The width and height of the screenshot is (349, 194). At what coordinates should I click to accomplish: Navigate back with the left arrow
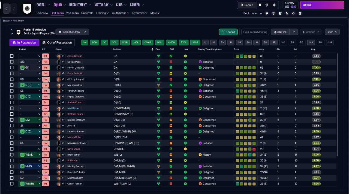pyautogui.click(x=7, y=8)
